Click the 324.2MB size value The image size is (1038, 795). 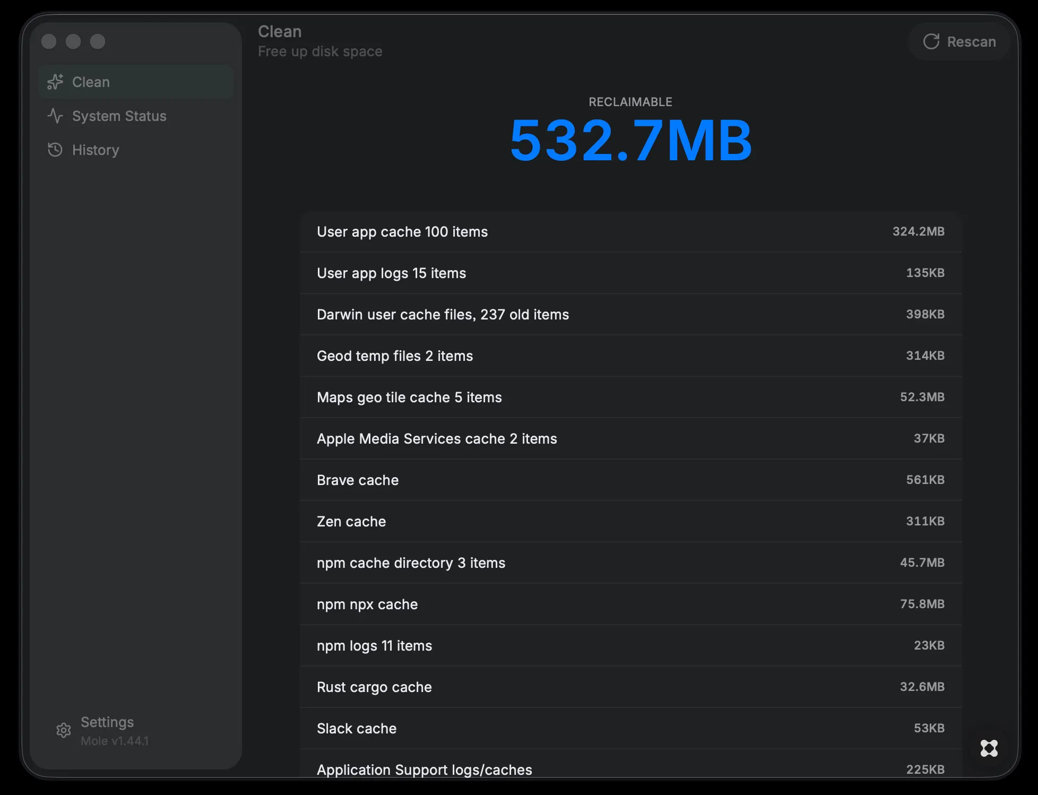[918, 231]
